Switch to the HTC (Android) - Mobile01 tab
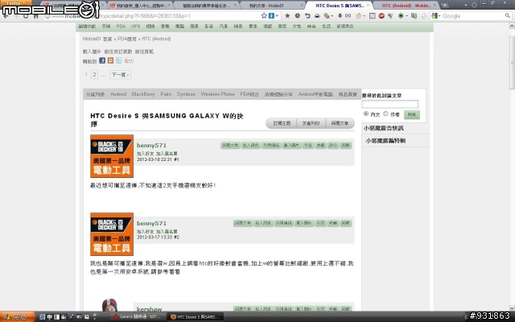515x322 pixels. click(x=406, y=6)
